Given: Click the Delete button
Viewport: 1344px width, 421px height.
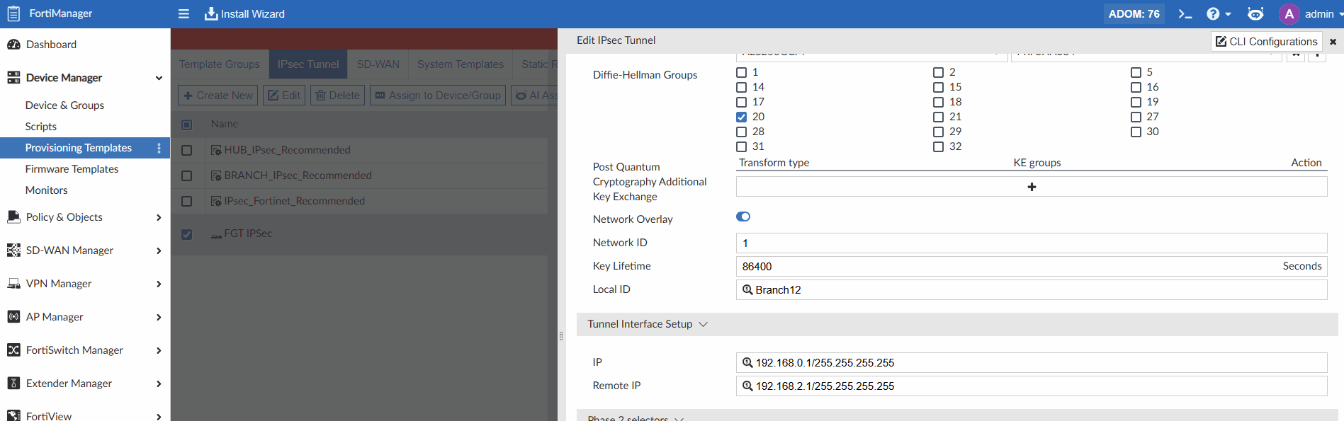Looking at the screenshot, I should pyautogui.click(x=337, y=96).
